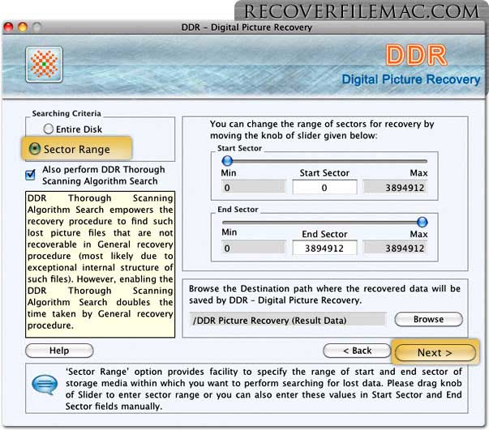Image resolution: width=489 pixels, height=430 pixels.
Task: Click the Start Sector Min field showing 0
Action: (x=253, y=187)
